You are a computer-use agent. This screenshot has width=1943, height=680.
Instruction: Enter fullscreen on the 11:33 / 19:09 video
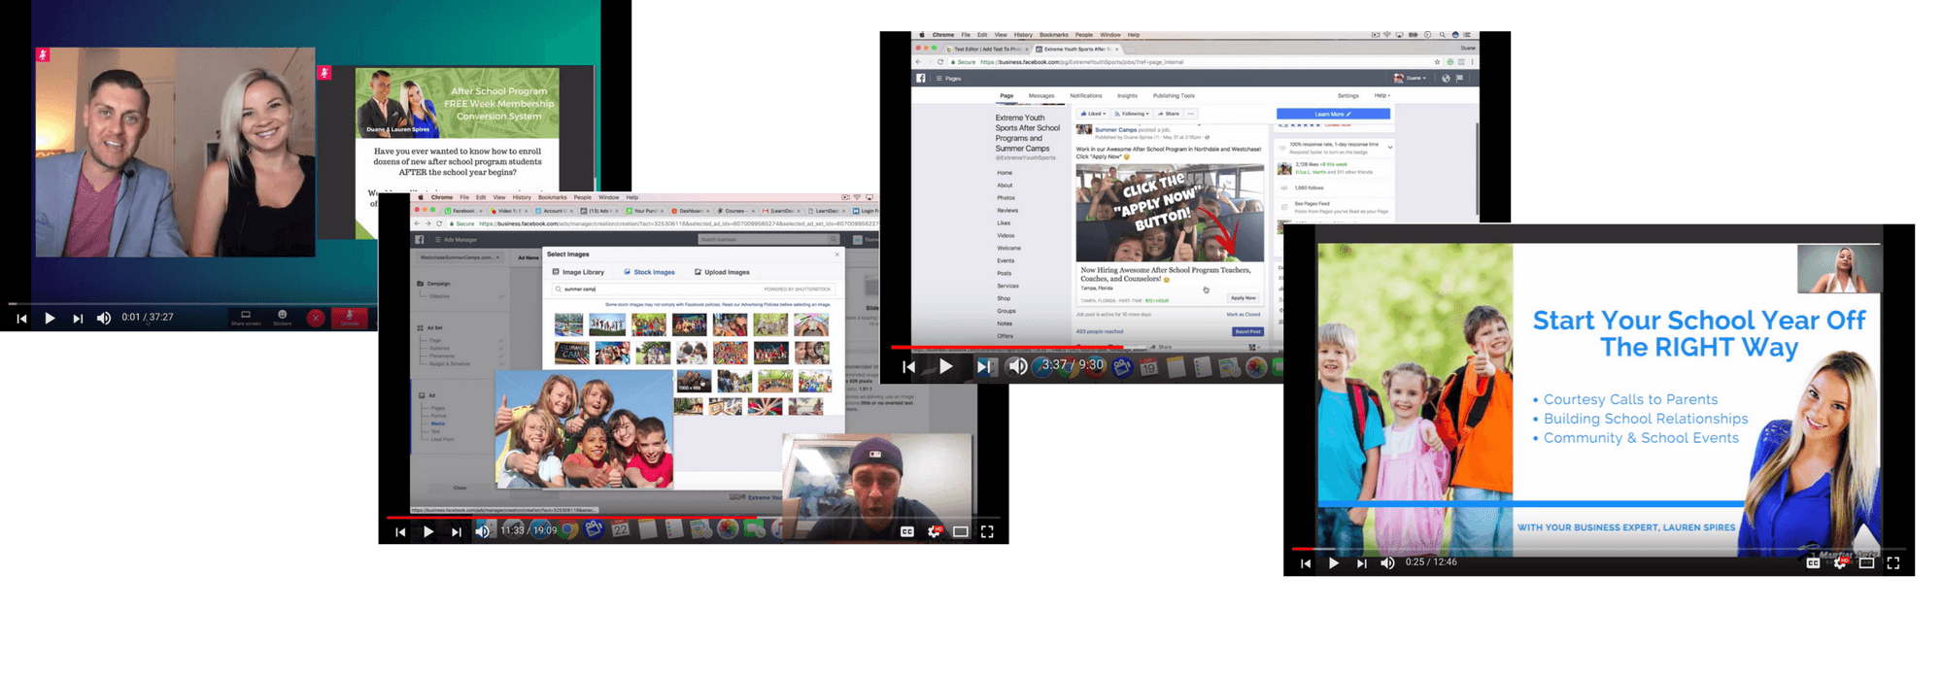(x=987, y=531)
